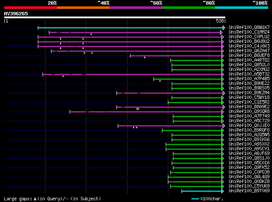The width and height of the screenshot is (272, 202).
Task: Select hit label UniRef100_B9RQF6
Action: (249, 130)
